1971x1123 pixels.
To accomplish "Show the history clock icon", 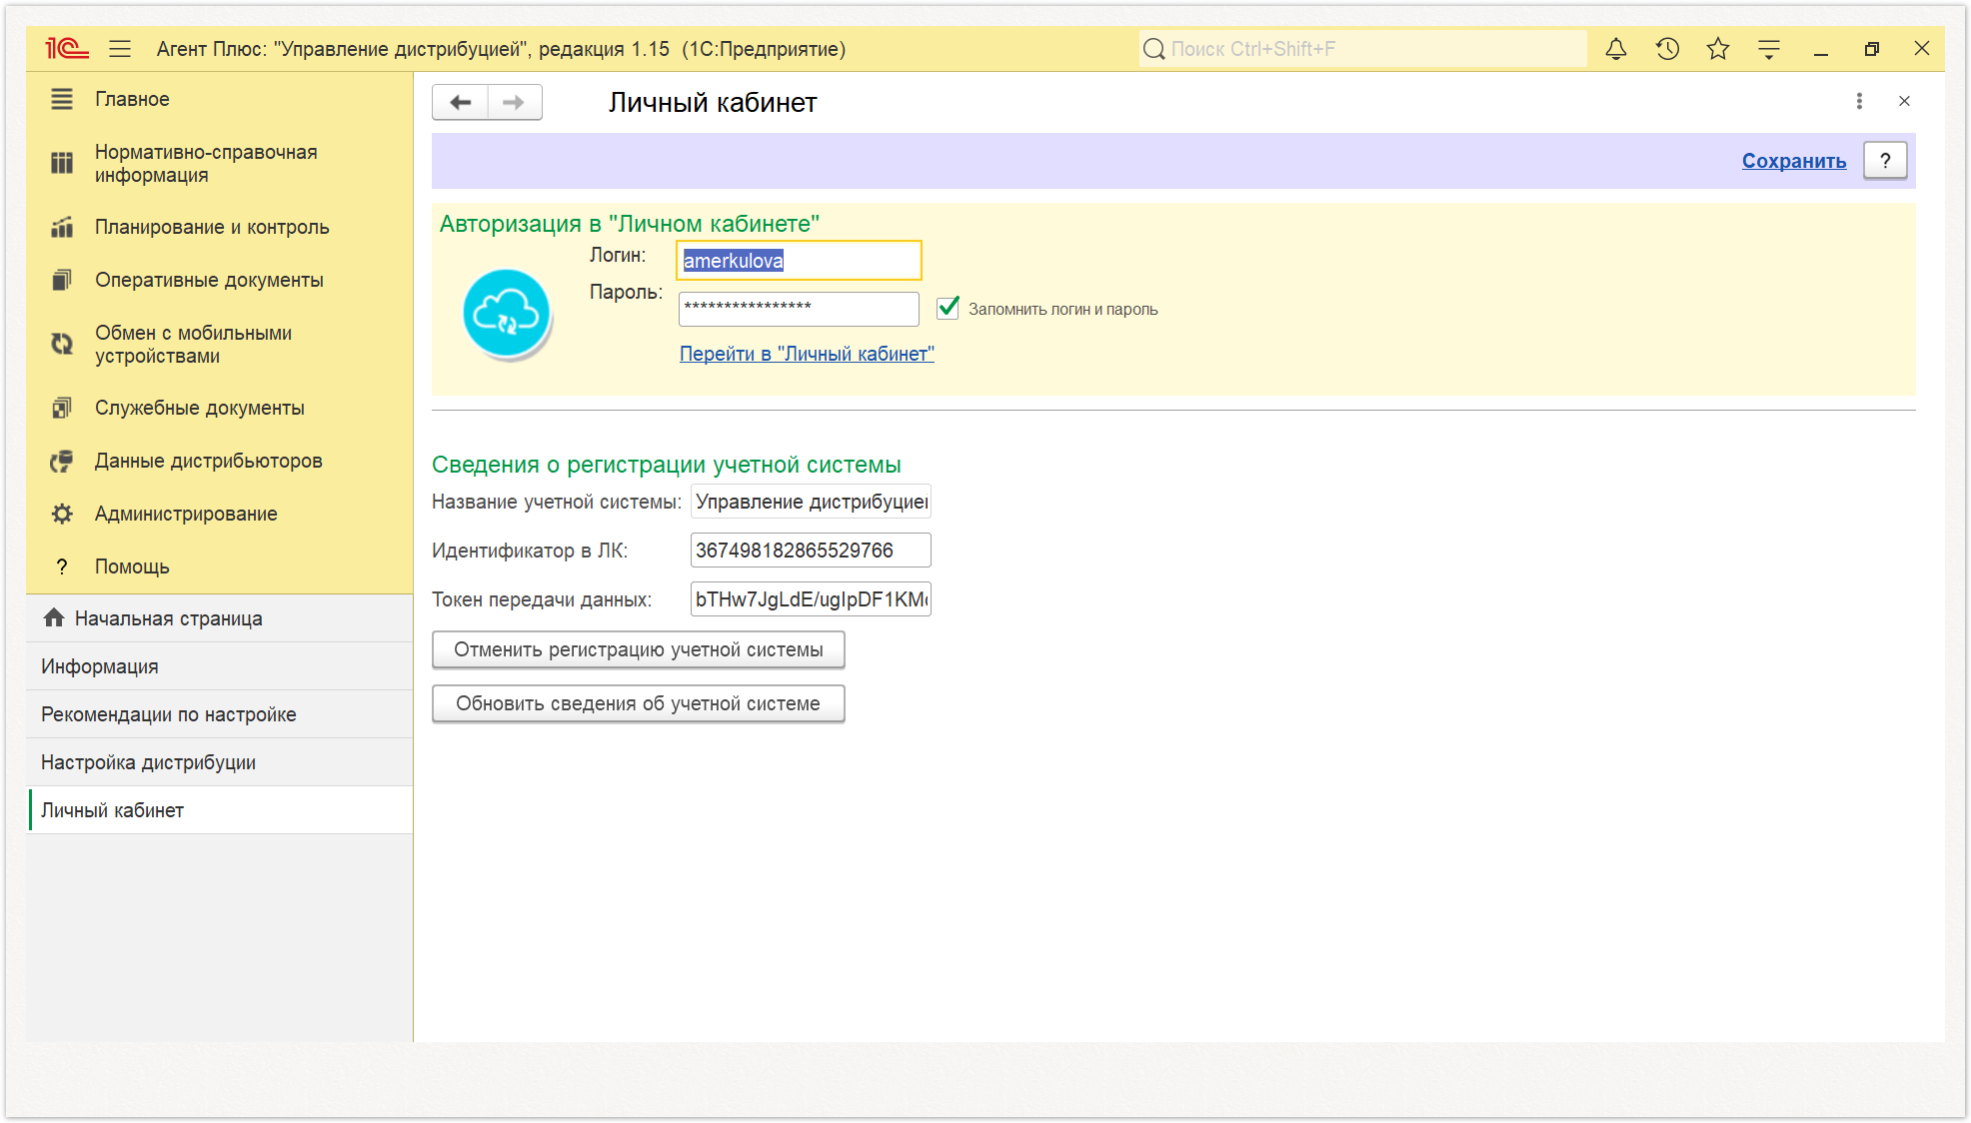I will click(x=1667, y=49).
